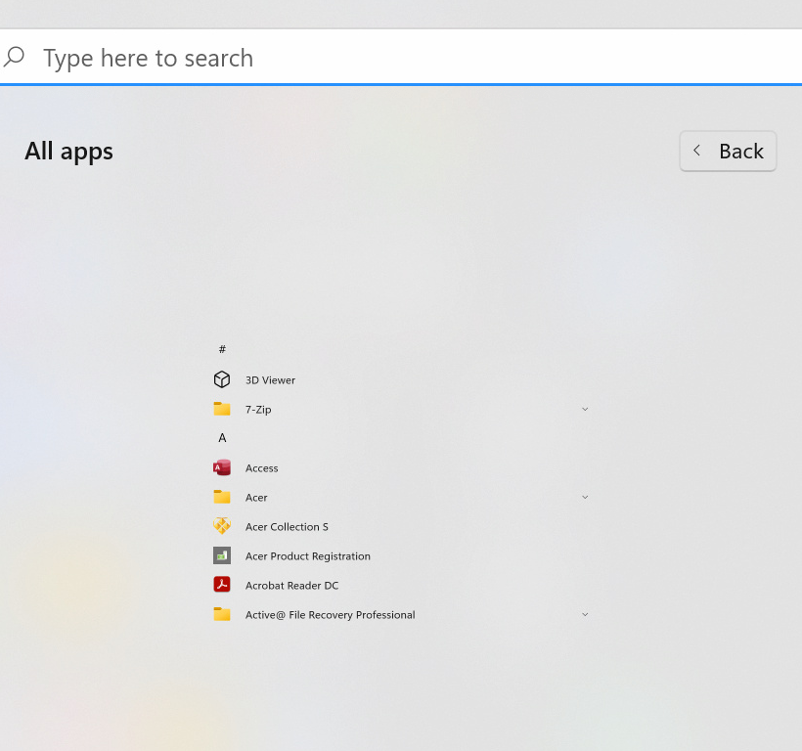This screenshot has width=802, height=751.
Task: Expand the Acer folder chevron
Action: [x=585, y=497]
